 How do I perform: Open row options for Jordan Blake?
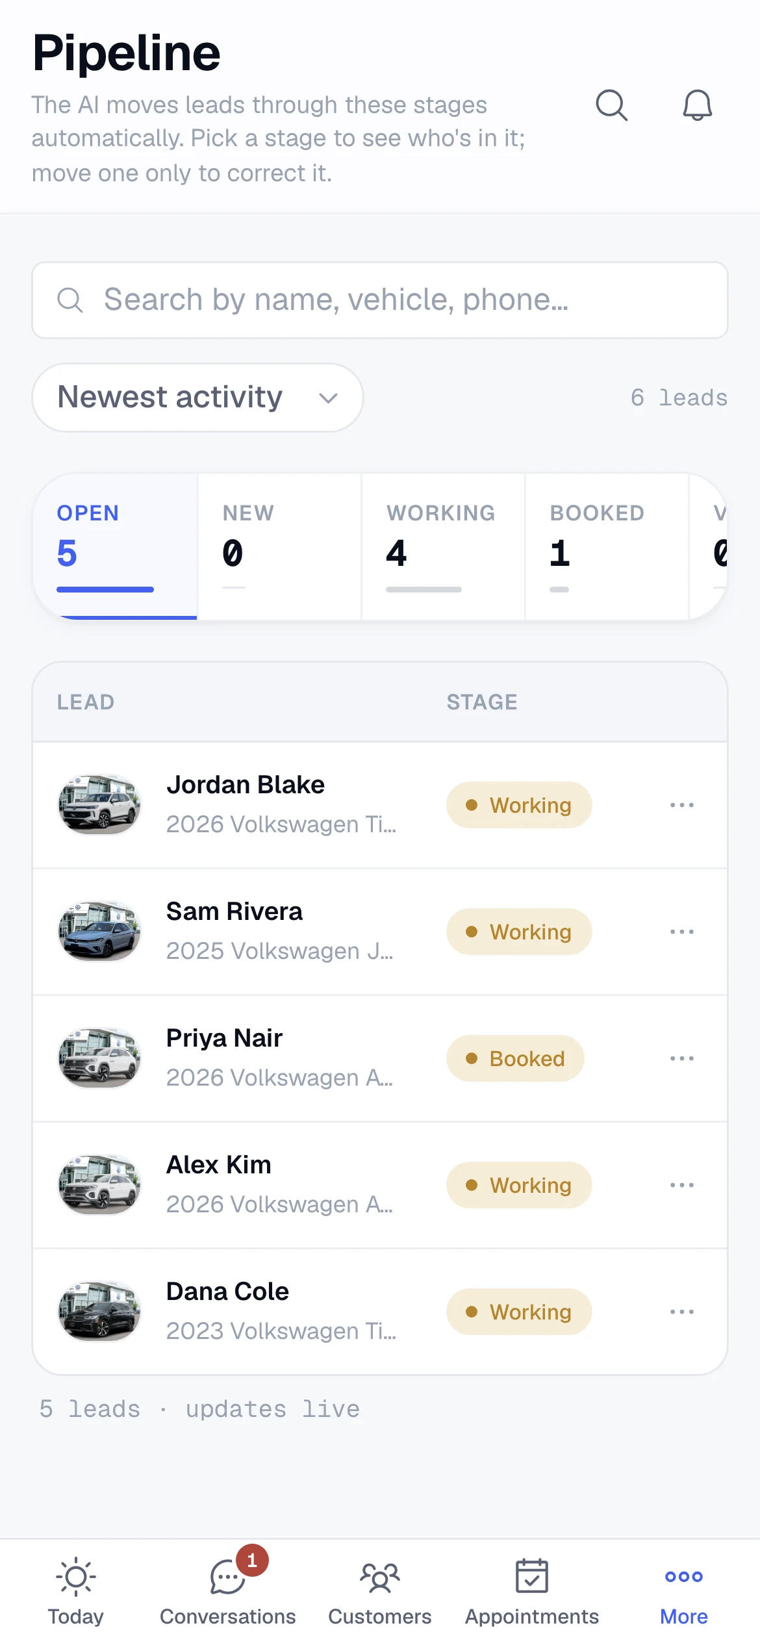click(682, 805)
